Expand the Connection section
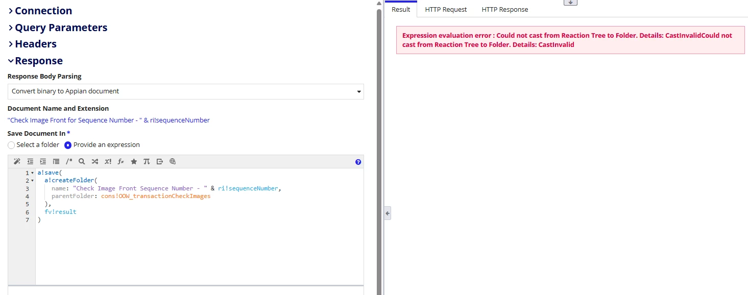Image resolution: width=748 pixels, height=295 pixels. (40, 11)
